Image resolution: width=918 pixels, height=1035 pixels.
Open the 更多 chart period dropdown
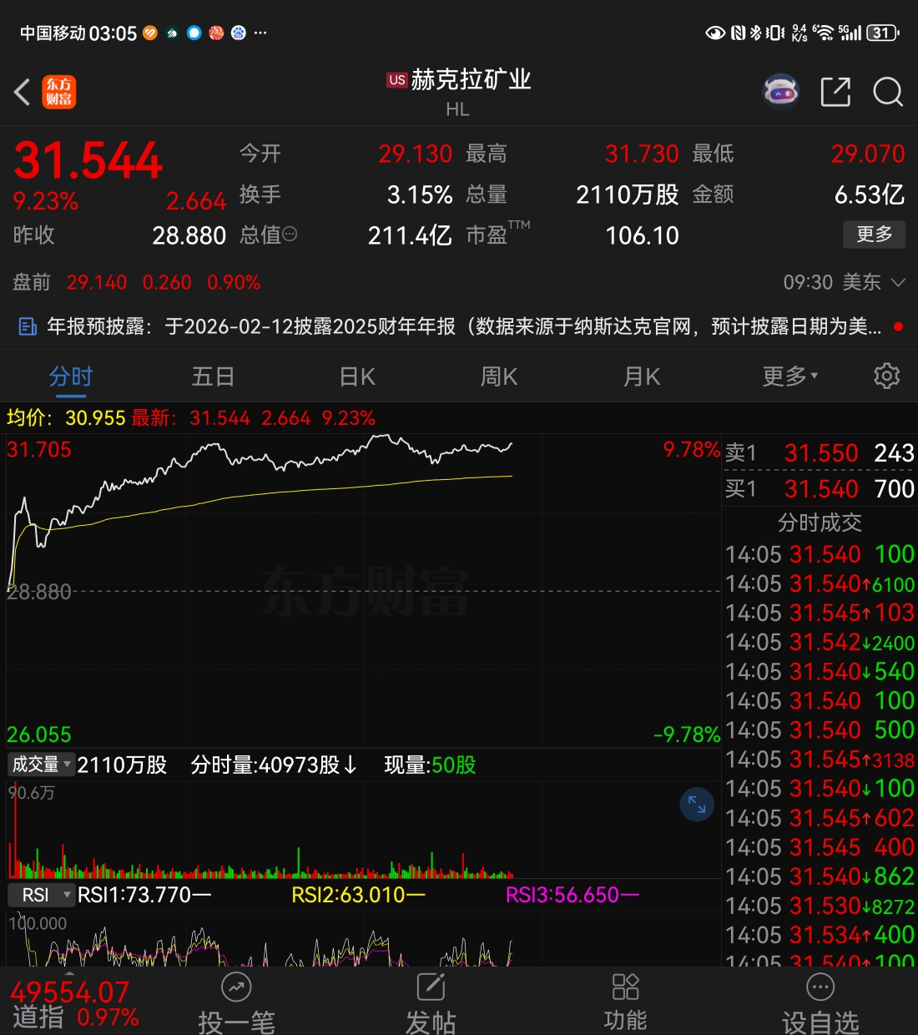point(790,376)
